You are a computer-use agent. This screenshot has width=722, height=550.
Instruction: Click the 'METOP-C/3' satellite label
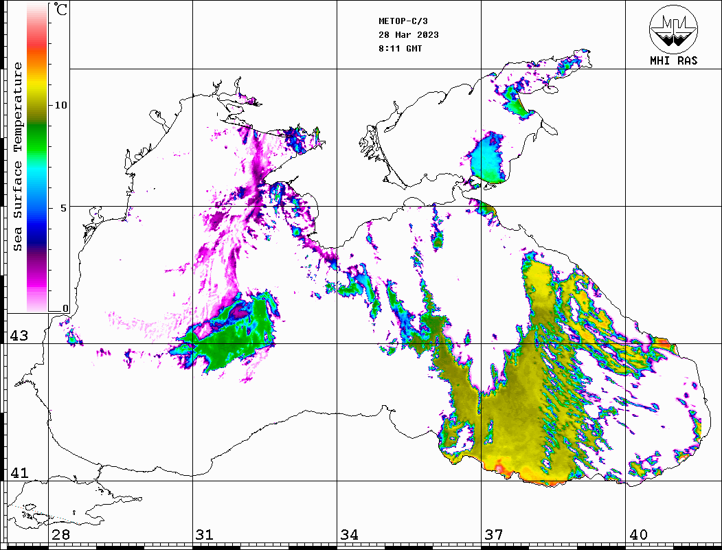pyautogui.click(x=403, y=21)
